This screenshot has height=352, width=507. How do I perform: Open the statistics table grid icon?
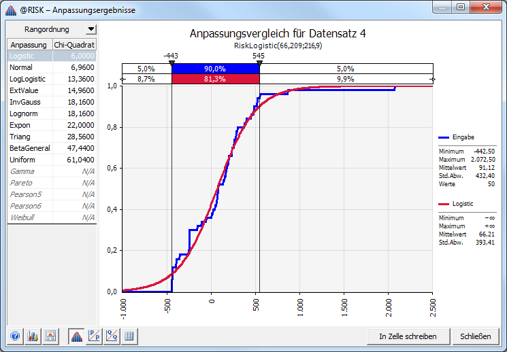point(129,336)
